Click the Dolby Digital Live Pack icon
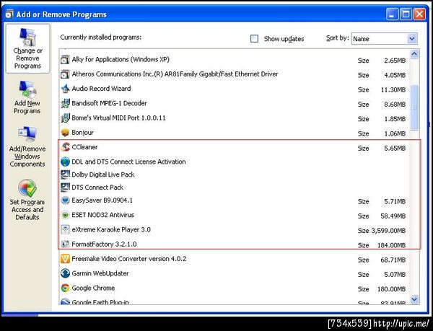This screenshot has height=331, width=433. (x=65, y=175)
